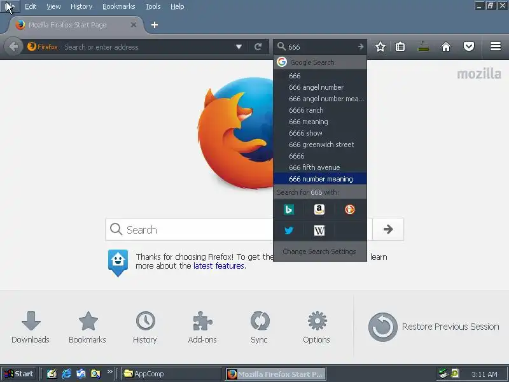This screenshot has height=382, width=509.
Task: Search 666 with DuckDuckGo icon
Action: tap(349, 209)
